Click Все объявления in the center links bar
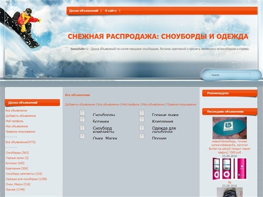The width and height of the screenshot is (263, 197). [x=108, y=105]
